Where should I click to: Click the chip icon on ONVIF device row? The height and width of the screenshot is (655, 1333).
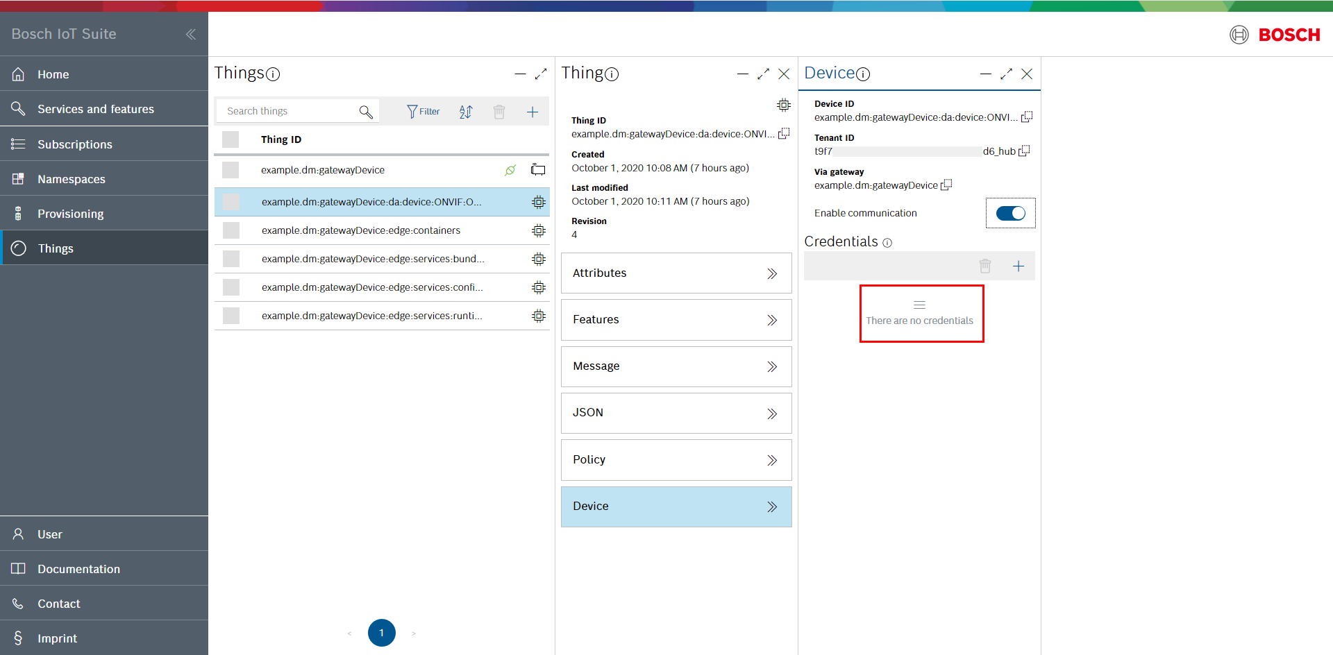point(539,202)
